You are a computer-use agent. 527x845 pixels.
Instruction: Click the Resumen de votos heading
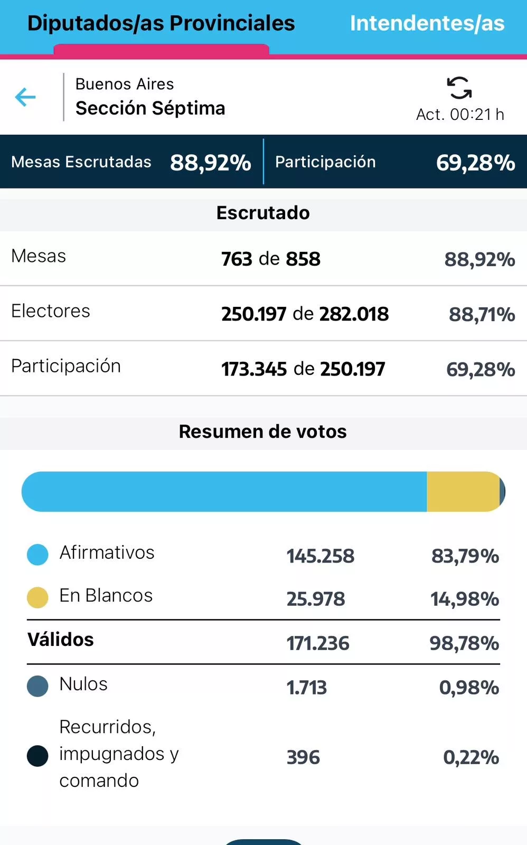point(263,431)
